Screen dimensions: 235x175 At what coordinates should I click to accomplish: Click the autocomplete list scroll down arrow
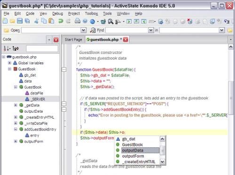pyautogui.click(x=162, y=161)
